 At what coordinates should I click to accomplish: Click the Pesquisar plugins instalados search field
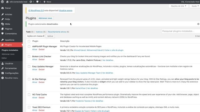(181, 31)
